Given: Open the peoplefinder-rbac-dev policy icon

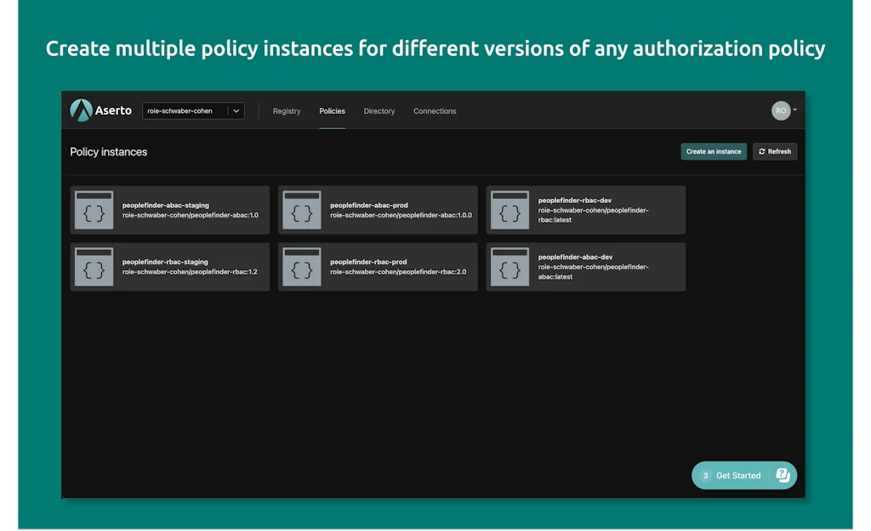Looking at the screenshot, I should point(510,210).
